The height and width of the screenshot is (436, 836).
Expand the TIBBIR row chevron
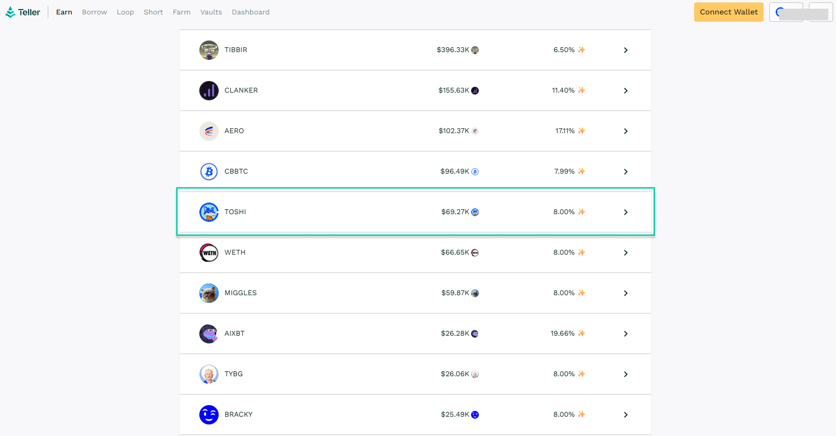pyautogui.click(x=626, y=50)
